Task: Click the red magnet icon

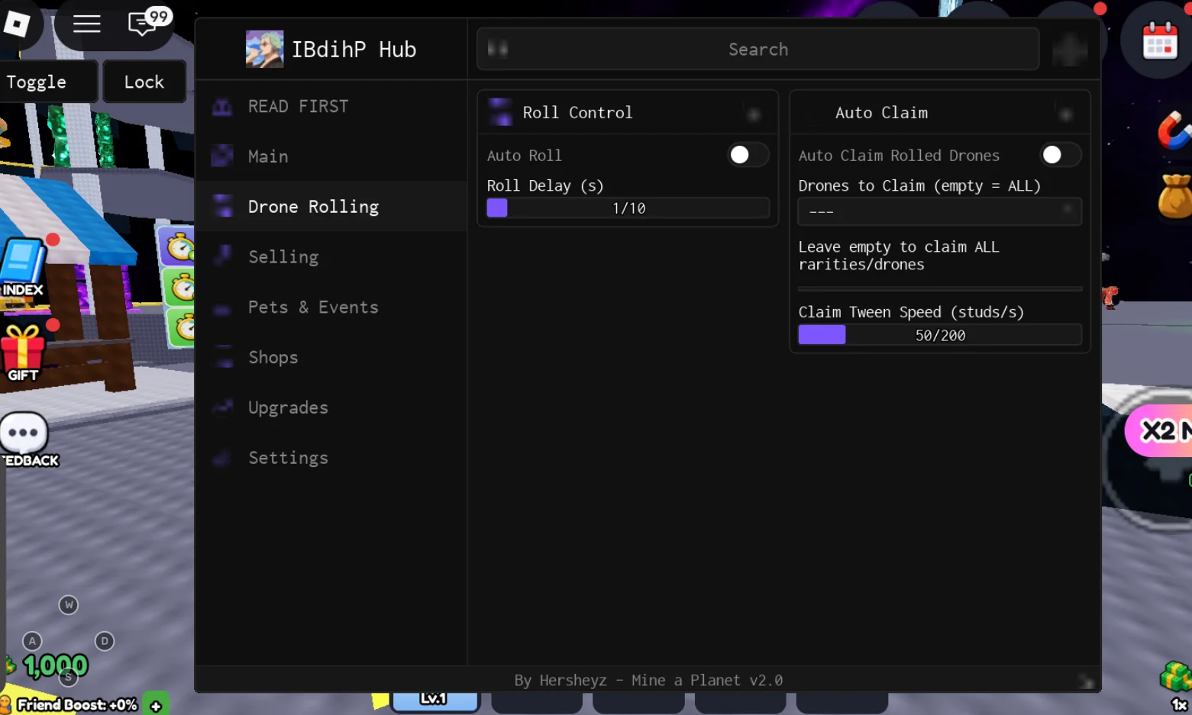Action: coord(1174,130)
